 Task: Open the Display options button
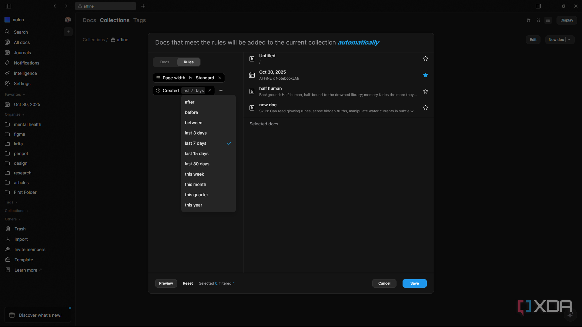(x=567, y=20)
